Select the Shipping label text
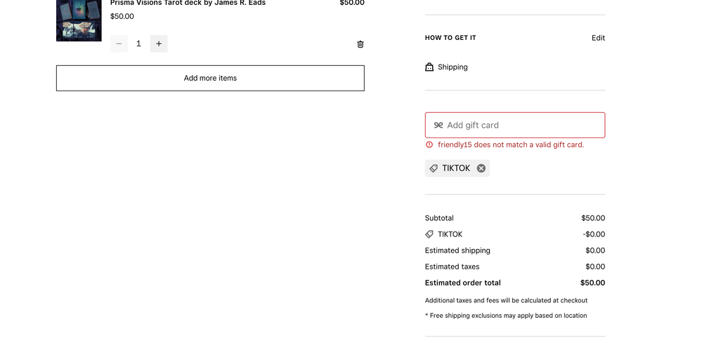The width and height of the screenshot is (702, 343). pyautogui.click(x=453, y=67)
